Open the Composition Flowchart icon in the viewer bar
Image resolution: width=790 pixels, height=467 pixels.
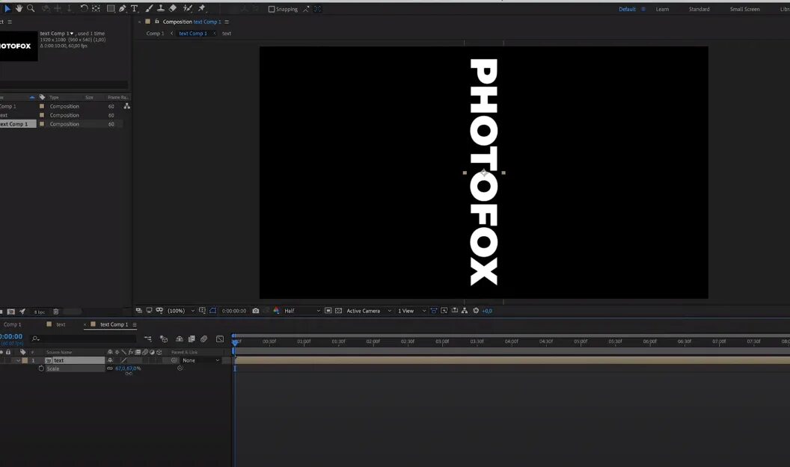click(x=465, y=311)
